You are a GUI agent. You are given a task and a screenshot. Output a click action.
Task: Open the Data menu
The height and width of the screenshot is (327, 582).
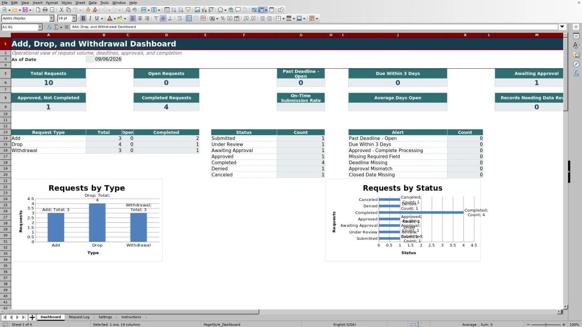pyautogui.click(x=93, y=3)
